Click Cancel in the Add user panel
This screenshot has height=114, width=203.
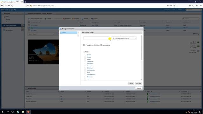click(x=131, y=84)
